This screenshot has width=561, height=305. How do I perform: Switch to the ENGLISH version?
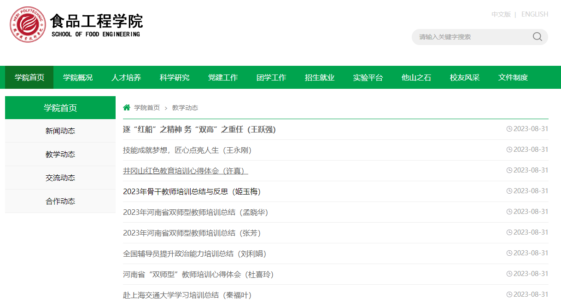click(534, 14)
